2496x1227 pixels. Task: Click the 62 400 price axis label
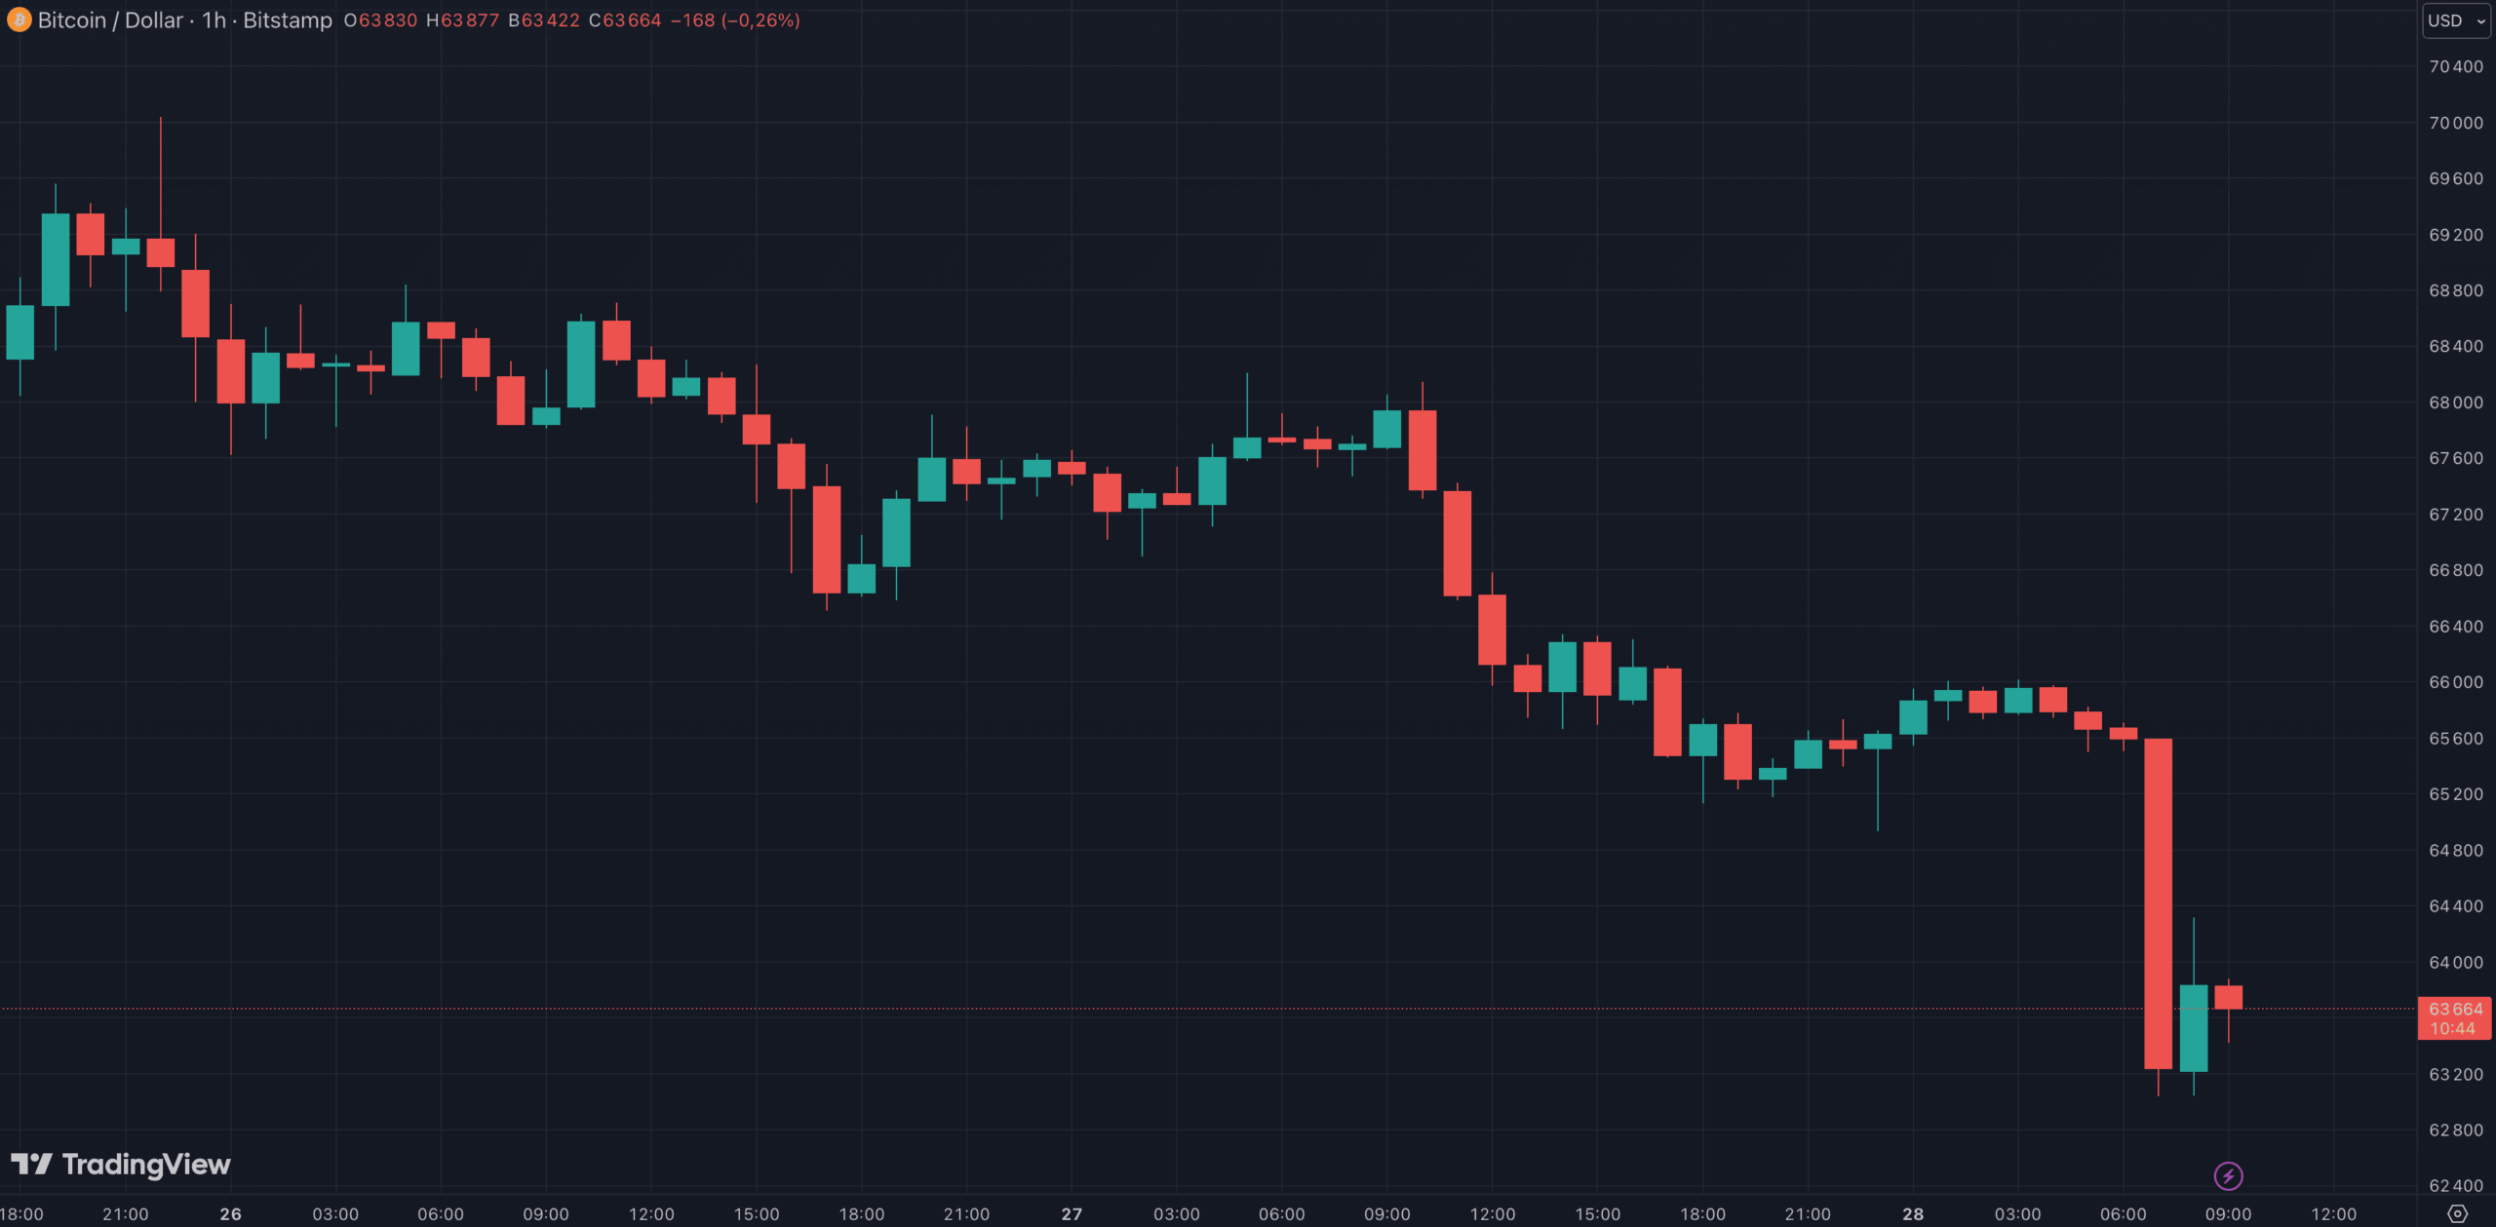2455,1186
